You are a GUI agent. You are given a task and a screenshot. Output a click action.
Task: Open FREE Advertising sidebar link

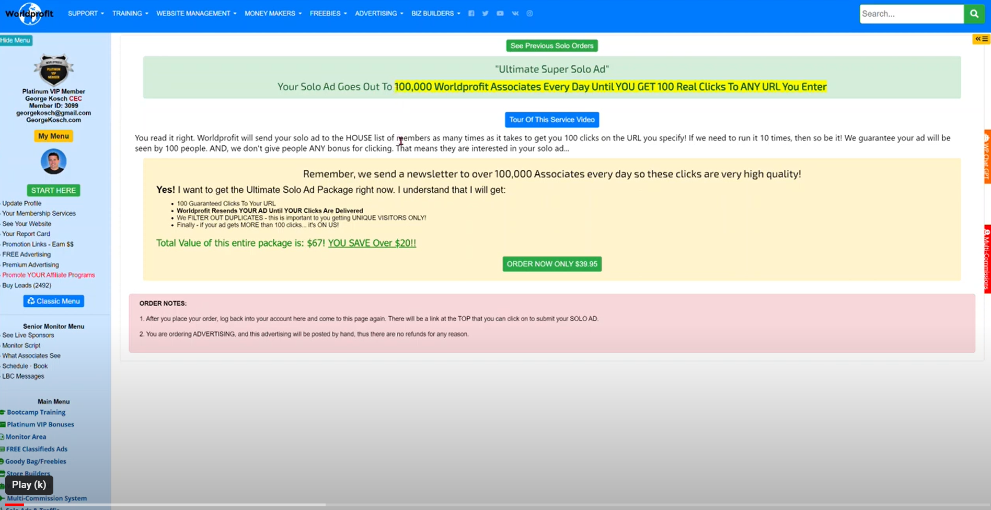[26, 254]
